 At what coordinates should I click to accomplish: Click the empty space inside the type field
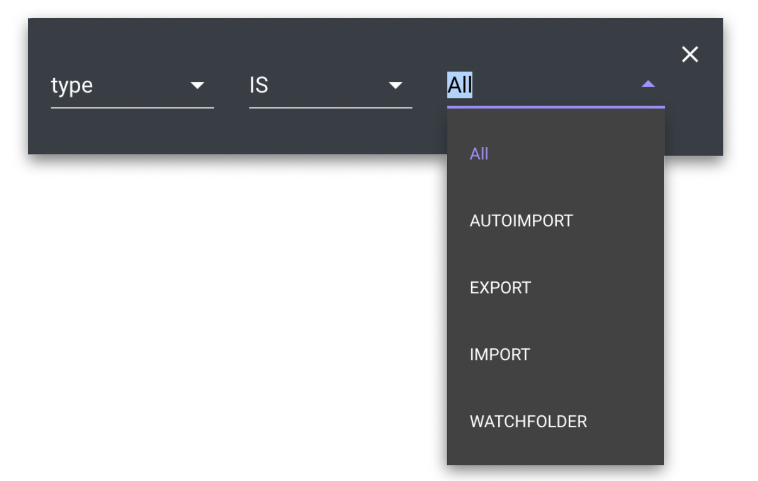tap(141, 85)
